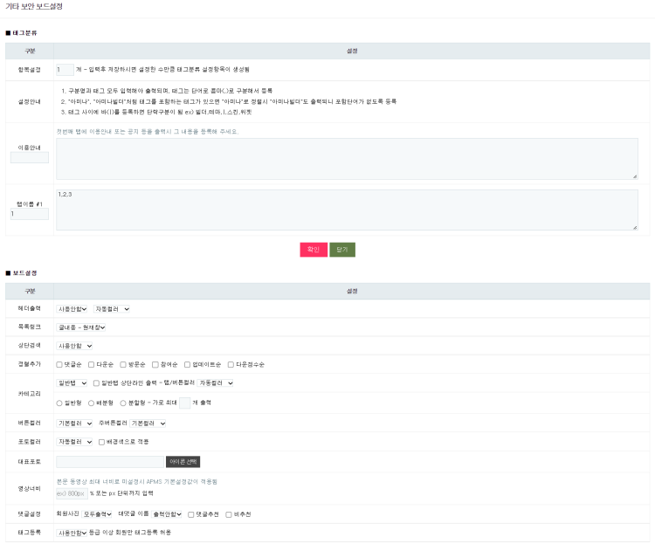Select the 배분형 radio option
Screen dimensions: 655x551
pyautogui.click(x=91, y=403)
